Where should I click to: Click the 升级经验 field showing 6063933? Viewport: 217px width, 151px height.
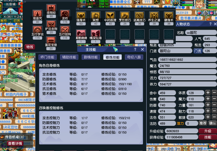point(181,131)
